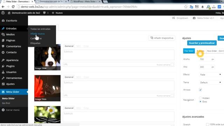Select the Hidden navigation radio button
The width and height of the screenshot is (224, 126).
click(x=200, y=98)
